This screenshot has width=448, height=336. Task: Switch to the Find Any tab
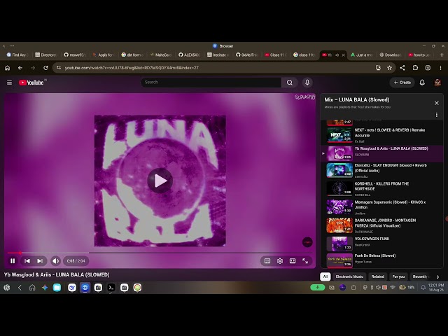point(17,55)
